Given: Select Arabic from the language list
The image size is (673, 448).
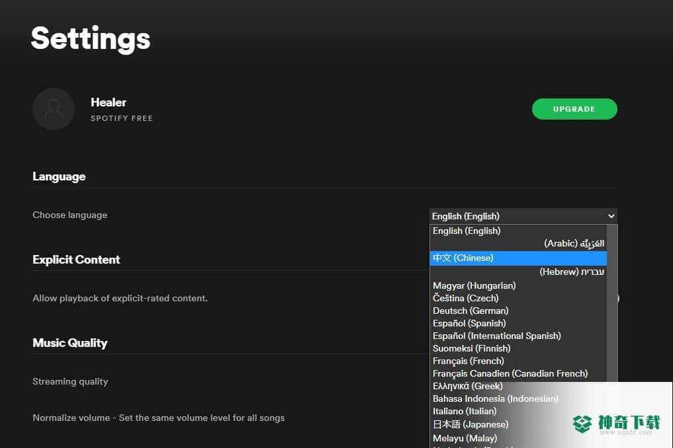Looking at the screenshot, I should pyautogui.click(x=518, y=244).
